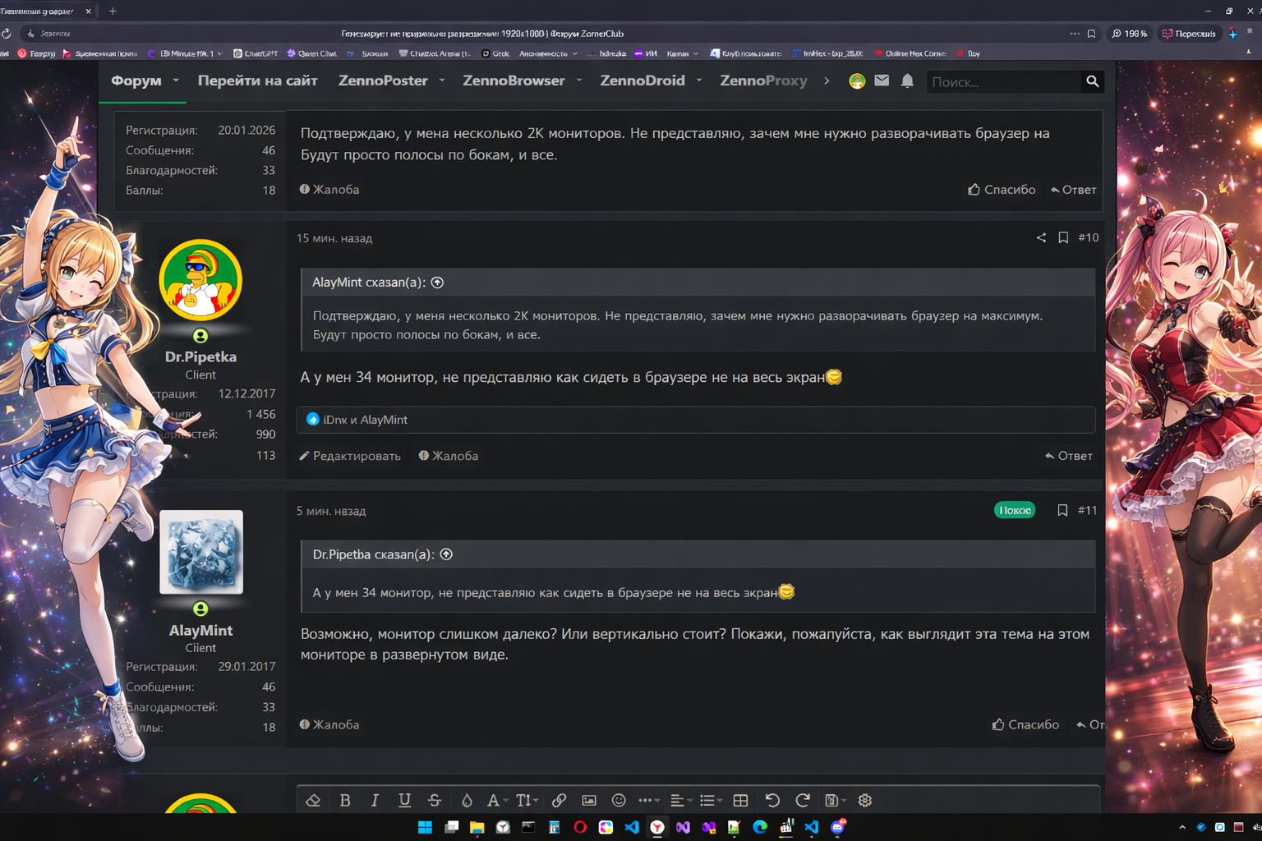Open the font family dropdown
This screenshot has height=841, width=1262.
tap(497, 800)
